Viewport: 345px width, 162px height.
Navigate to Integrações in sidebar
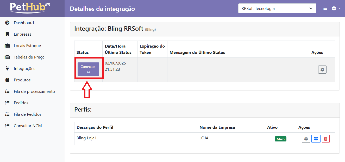click(x=24, y=68)
